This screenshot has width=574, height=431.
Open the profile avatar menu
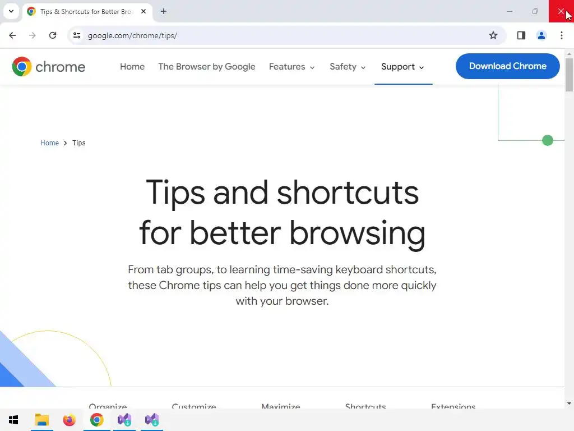click(541, 35)
